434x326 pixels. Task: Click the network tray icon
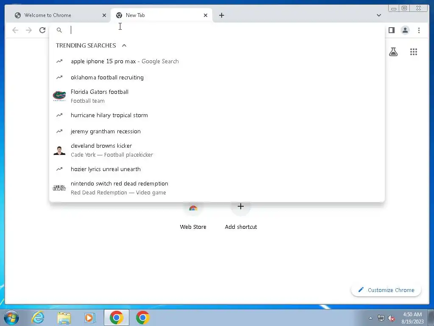381,318
